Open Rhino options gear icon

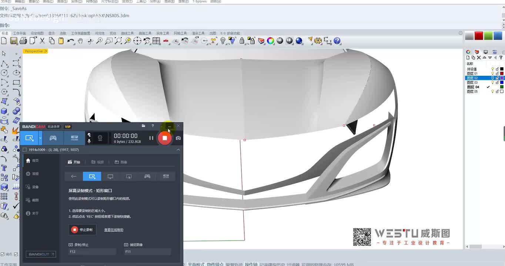point(318,41)
